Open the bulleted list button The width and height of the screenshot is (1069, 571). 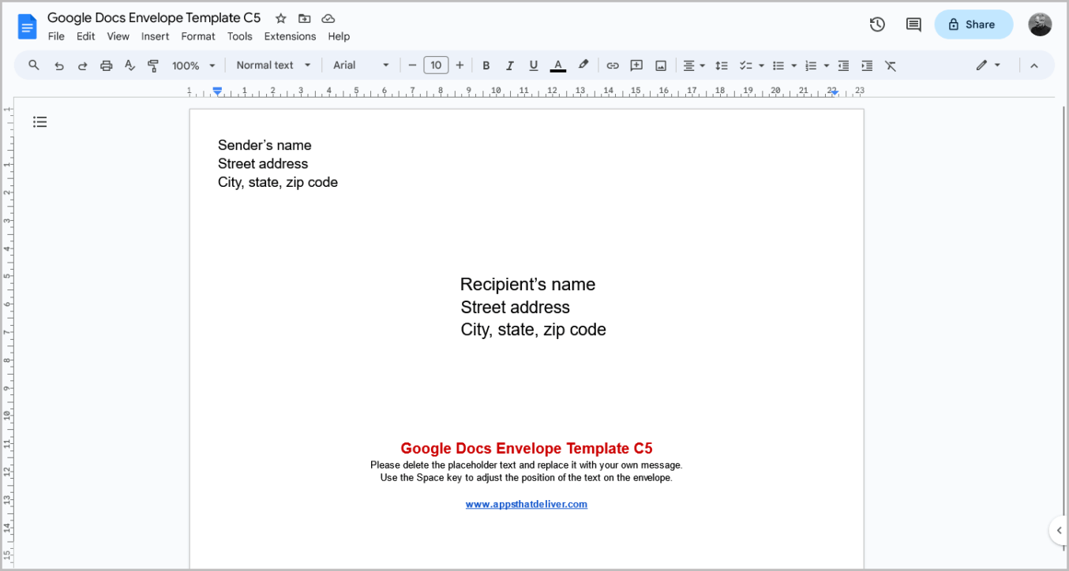click(778, 65)
